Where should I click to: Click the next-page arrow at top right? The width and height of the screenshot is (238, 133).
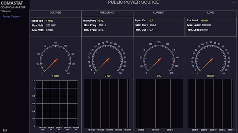233,2
